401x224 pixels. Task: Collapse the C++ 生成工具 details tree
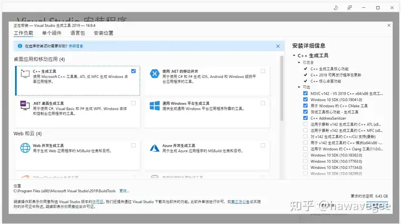[294, 55]
